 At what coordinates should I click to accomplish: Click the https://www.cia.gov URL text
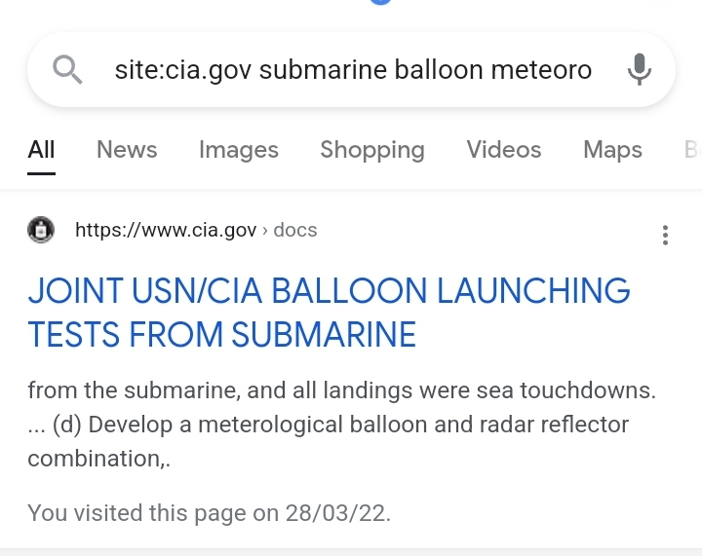point(166,231)
